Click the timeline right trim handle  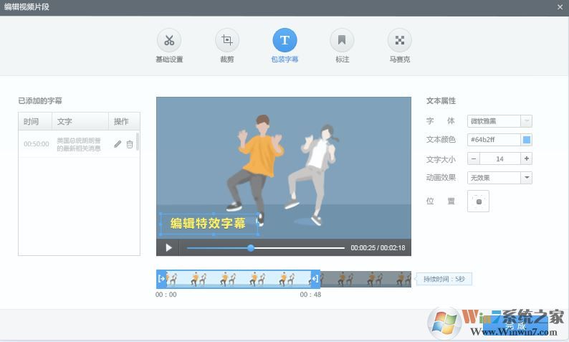click(x=315, y=279)
